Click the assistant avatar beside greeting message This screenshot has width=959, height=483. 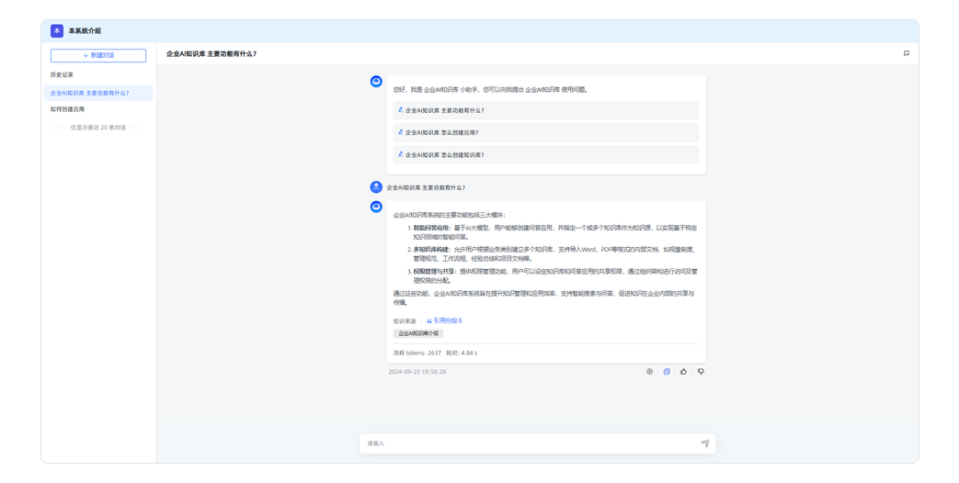pyautogui.click(x=375, y=82)
